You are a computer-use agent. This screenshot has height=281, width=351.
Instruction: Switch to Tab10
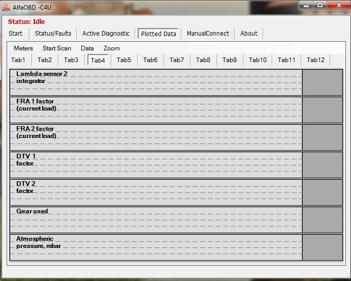pos(258,60)
